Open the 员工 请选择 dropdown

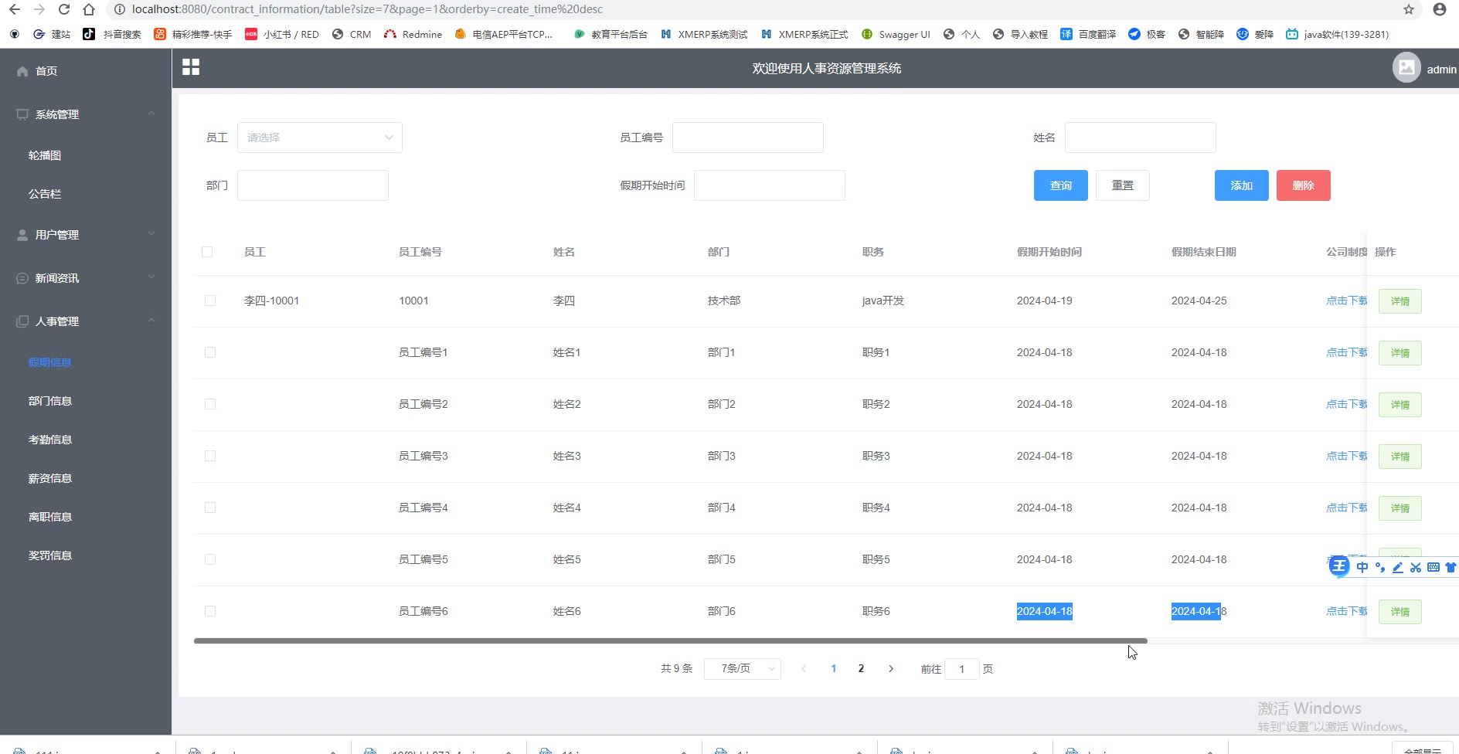319,138
